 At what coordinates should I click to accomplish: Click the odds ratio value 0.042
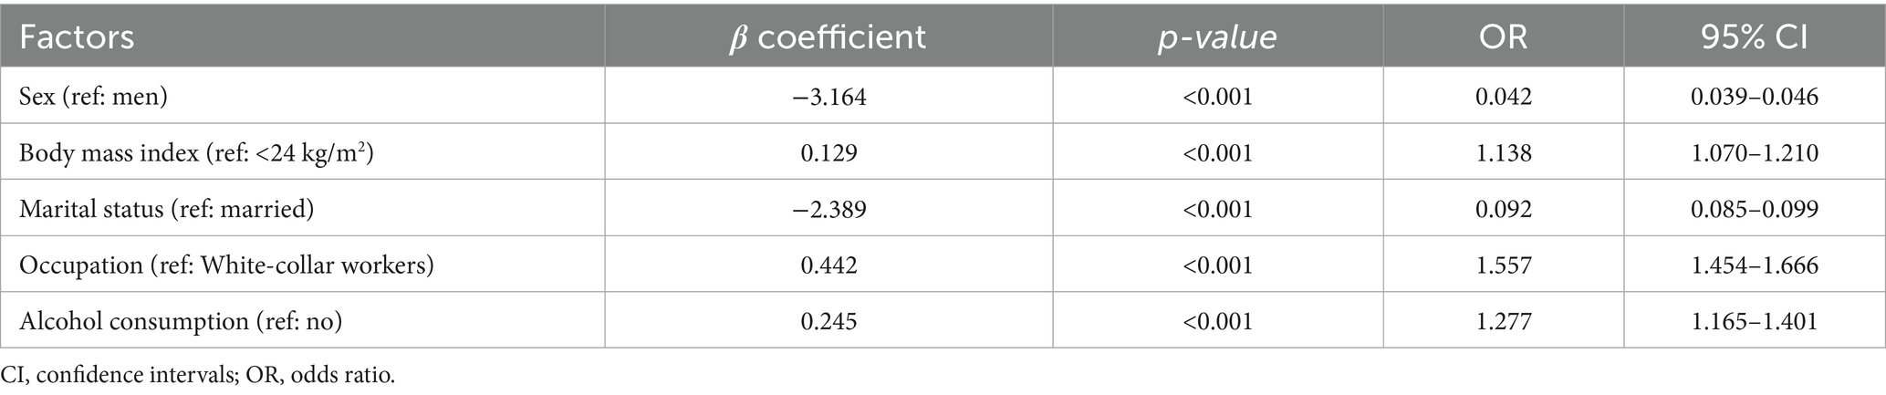(1503, 96)
